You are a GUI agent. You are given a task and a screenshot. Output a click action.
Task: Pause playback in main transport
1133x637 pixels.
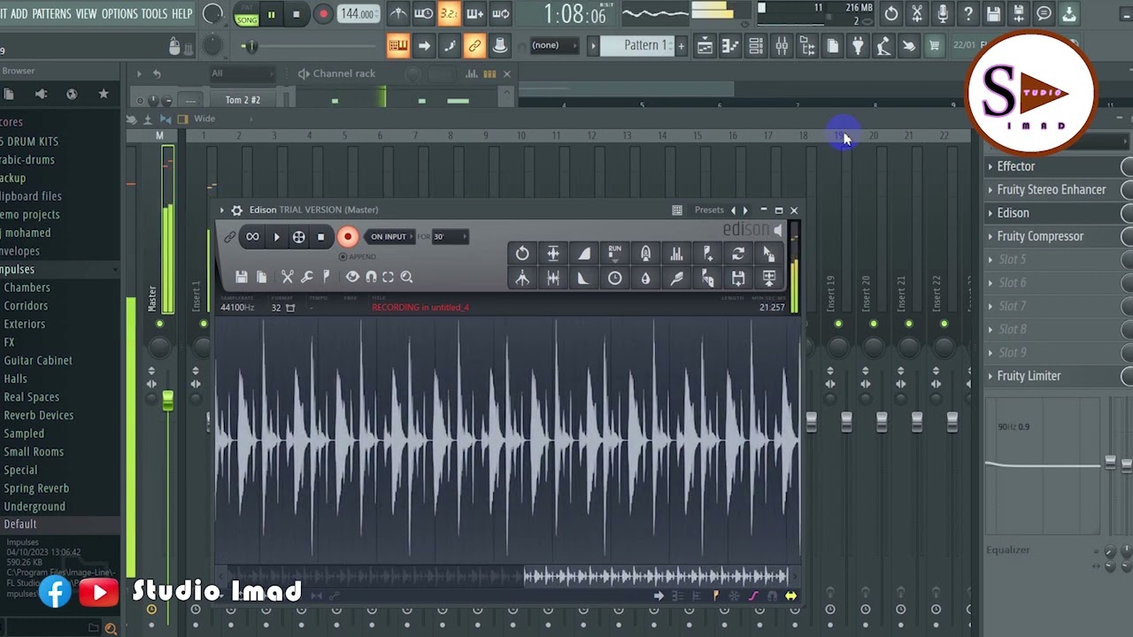click(x=271, y=14)
